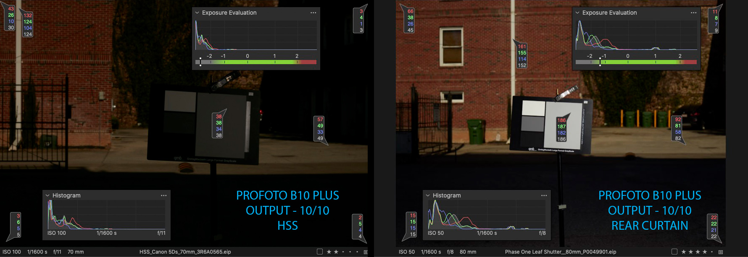Open options menu of the right Histogram panel
This screenshot has height=257, width=748.
pos(544,195)
